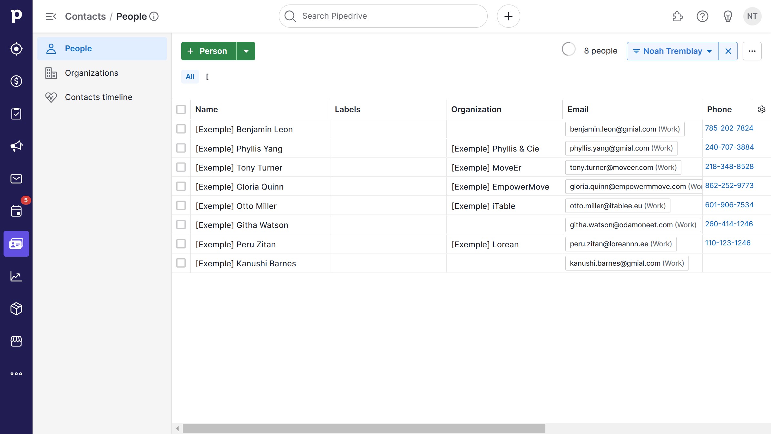
Task: Open the Mail inbox sidebar icon
Action: coord(16,179)
